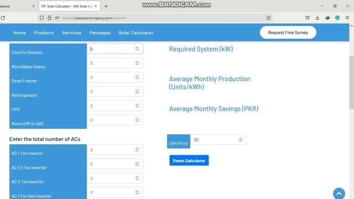The height and width of the screenshot is (199, 354).
Task: Focus the Electric Geysers quantity field
Action: click(x=115, y=49)
